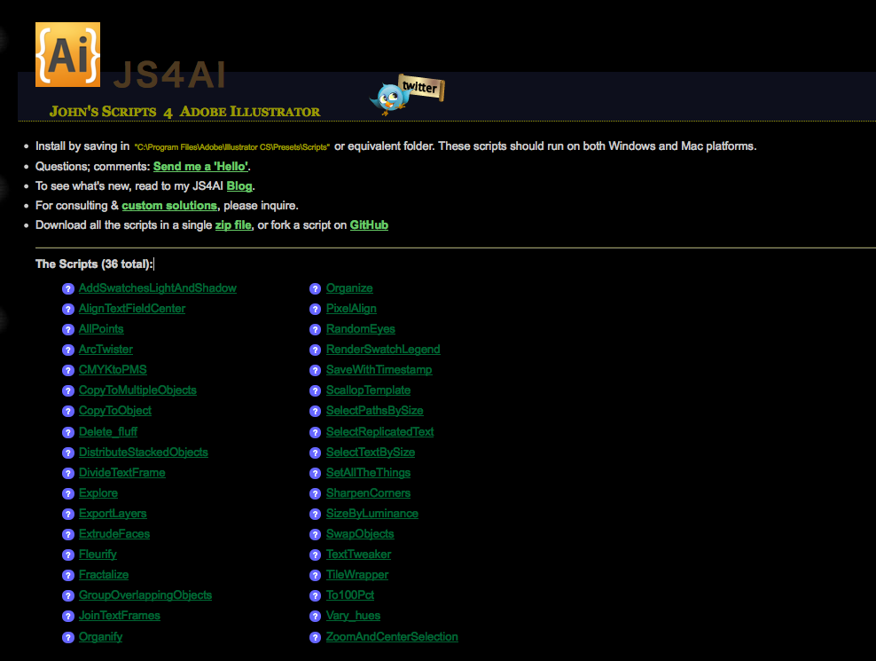The image size is (876, 661).
Task: Open the AllPoints script link
Action: click(101, 329)
